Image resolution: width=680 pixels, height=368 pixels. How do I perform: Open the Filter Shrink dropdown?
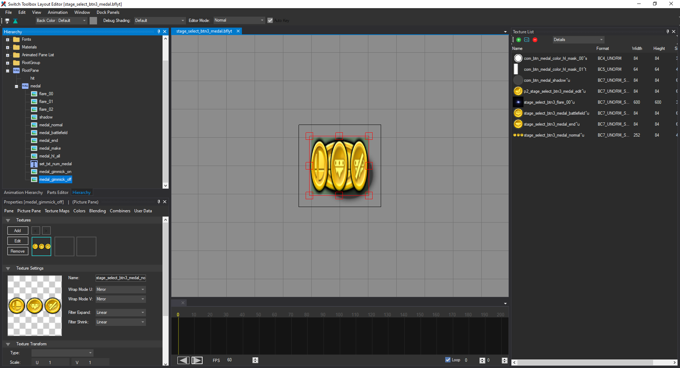121,322
